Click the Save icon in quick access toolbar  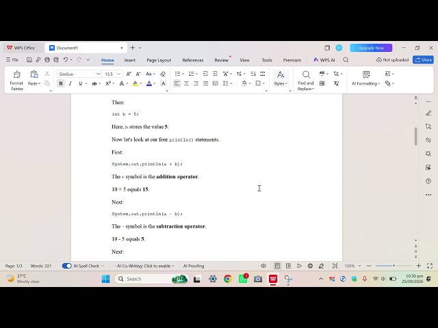[x=29, y=59]
